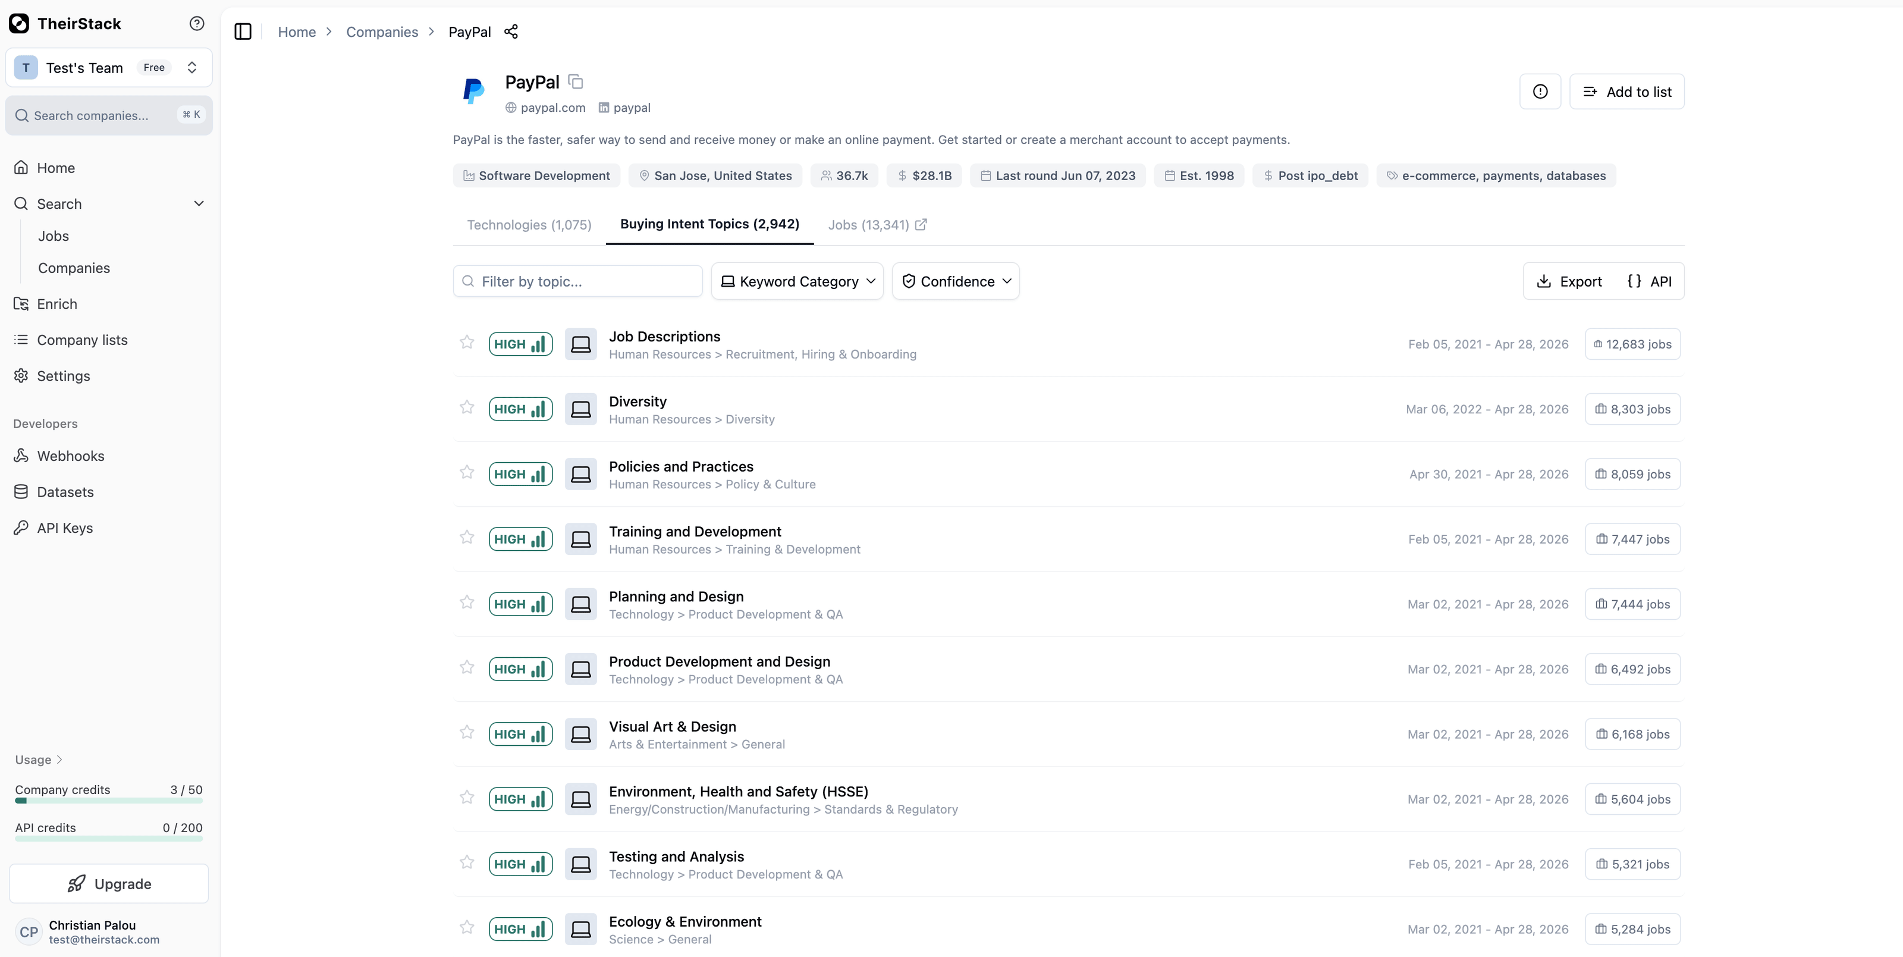Star the Diversity topic
The width and height of the screenshot is (1903, 957).
pos(467,407)
